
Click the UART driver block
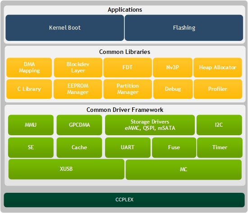pos(128,147)
